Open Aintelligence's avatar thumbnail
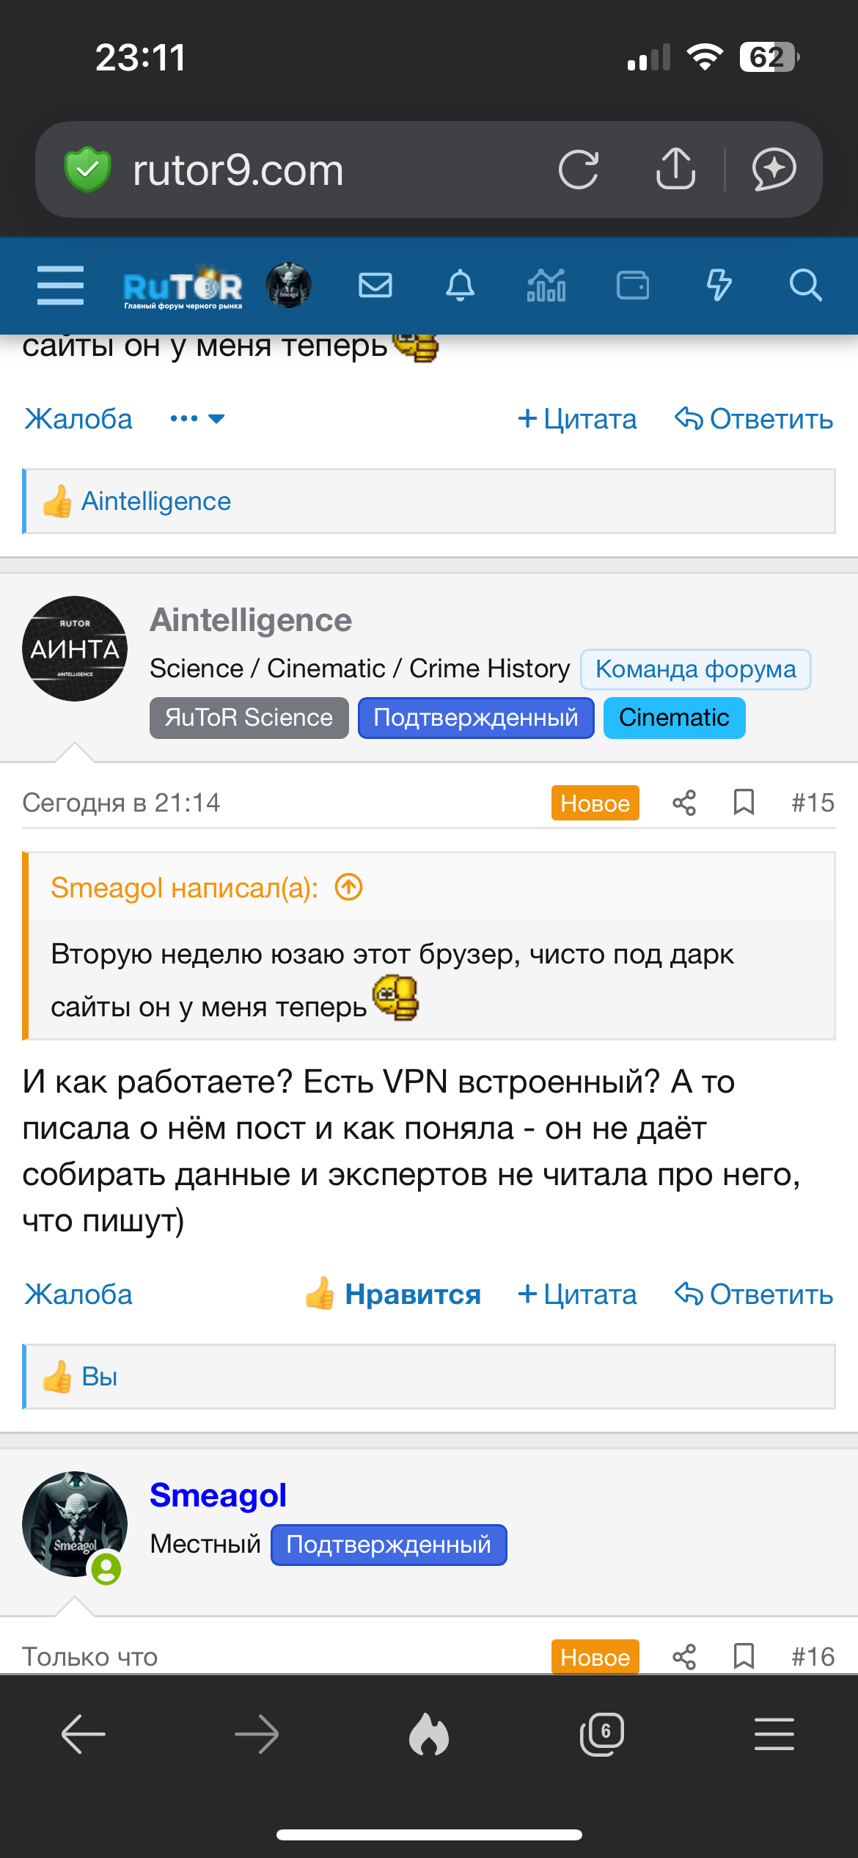Screen dimensions: 858x1858 coord(75,649)
